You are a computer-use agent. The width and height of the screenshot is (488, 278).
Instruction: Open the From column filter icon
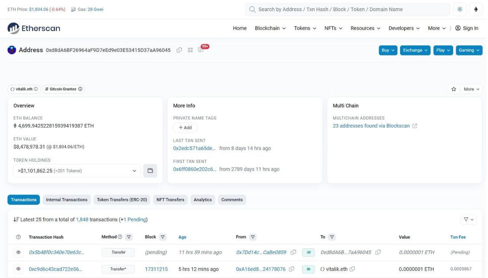[x=253, y=237]
